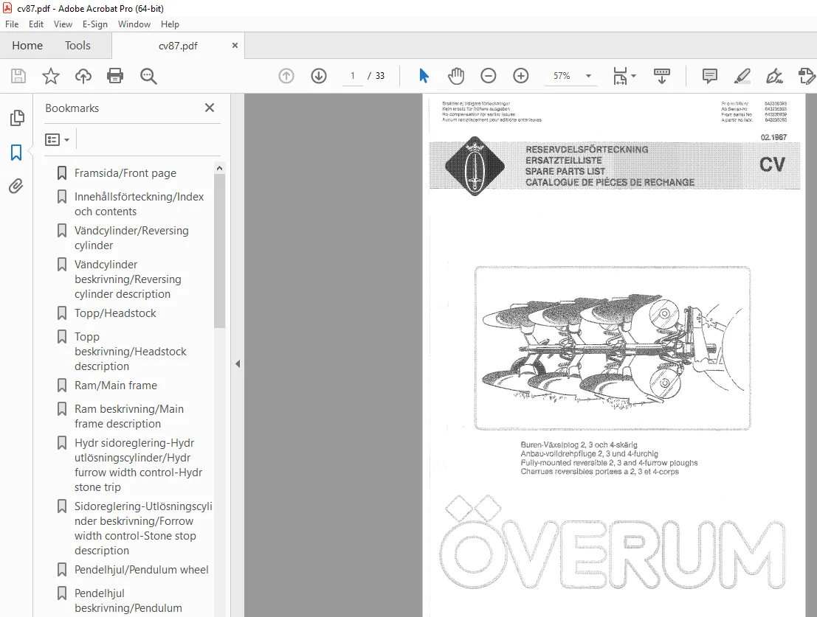Open Ram beskrivning/Main frame description bookmark
The image size is (817, 617).
click(x=128, y=416)
